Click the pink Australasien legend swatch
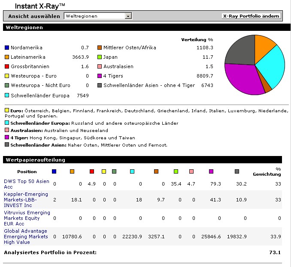The width and height of the screenshot is (291, 267). 100,66
